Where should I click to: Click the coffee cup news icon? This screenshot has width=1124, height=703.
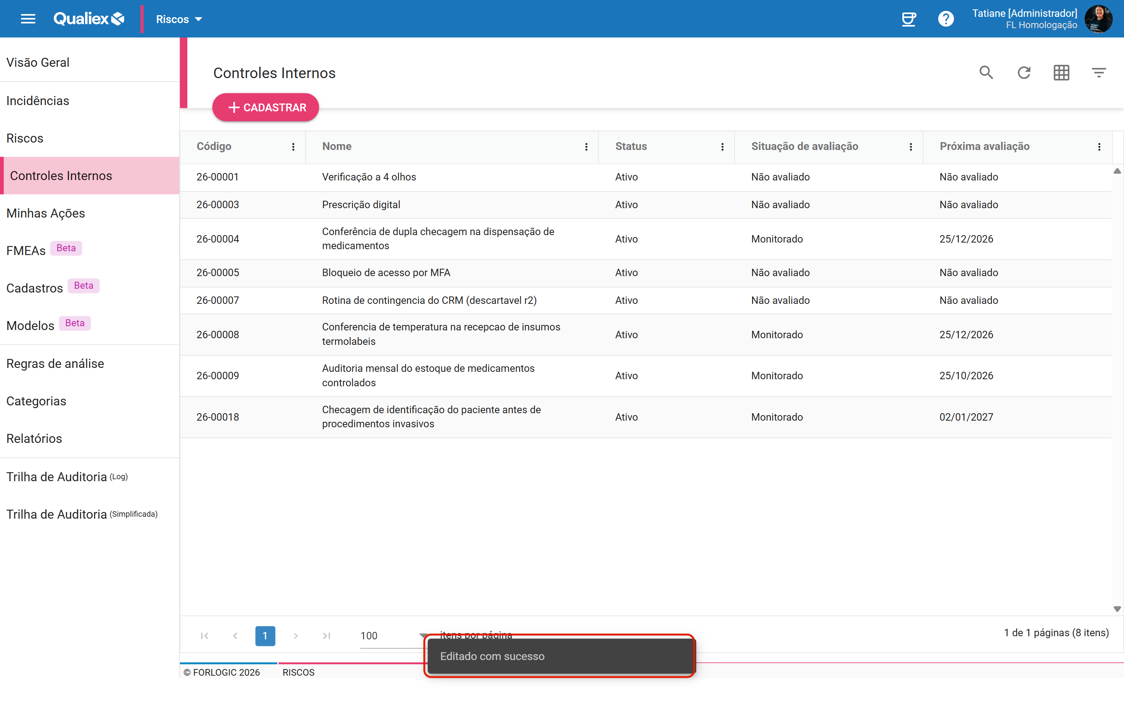pos(909,19)
